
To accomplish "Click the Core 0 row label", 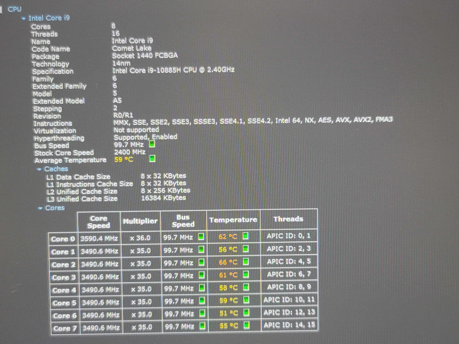I will (x=63, y=239).
